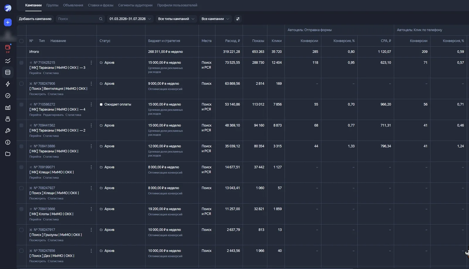The width and height of the screenshot is (469, 269).
Task: Open the date range 01.03.2026–31.07.2026 dropdown
Action: (130, 19)
